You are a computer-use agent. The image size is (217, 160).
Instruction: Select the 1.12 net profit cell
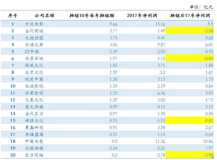coord(161,58)
